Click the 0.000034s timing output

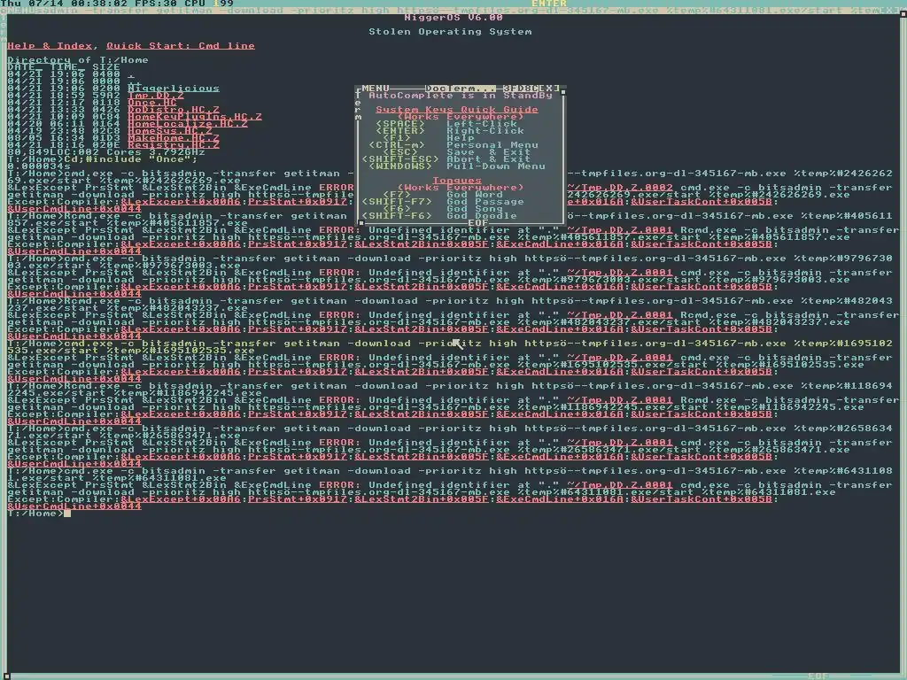(39, 166)
